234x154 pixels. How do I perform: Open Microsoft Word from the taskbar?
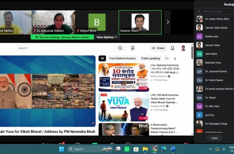(173, 149)
